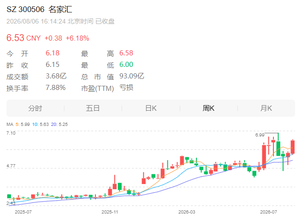Switch to the 分时 intraday tab
Viewport: 302px width, 220px height.
(35, 108)
